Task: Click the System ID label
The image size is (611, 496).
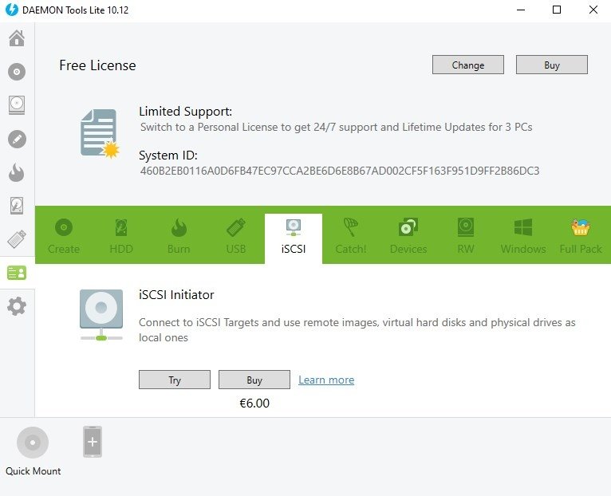Action: (168, 155)
